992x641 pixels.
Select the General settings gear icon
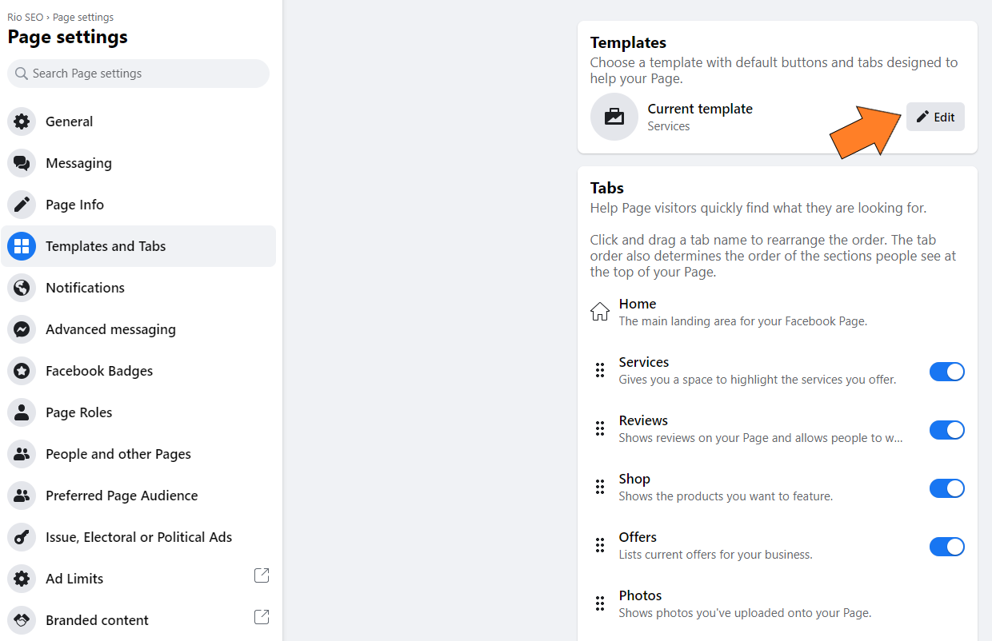coord(21,121)
